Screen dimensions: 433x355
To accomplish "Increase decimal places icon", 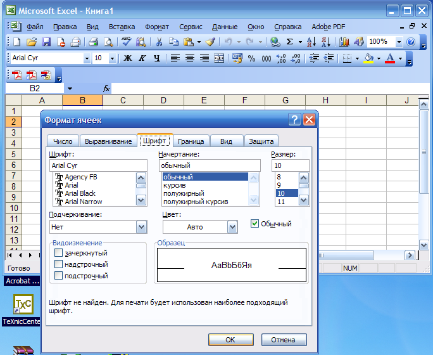I will (281, 58).
